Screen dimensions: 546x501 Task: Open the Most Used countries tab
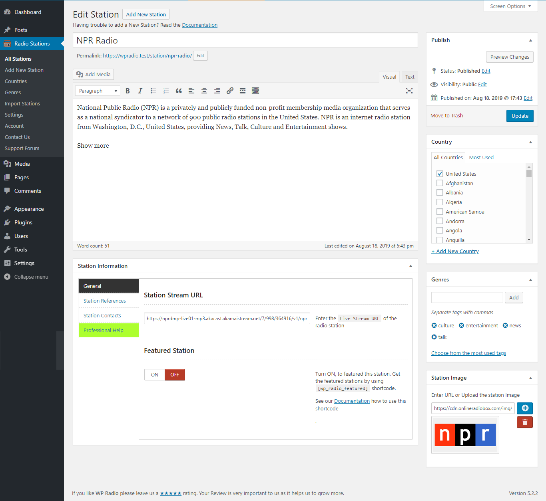pos(481,158)
